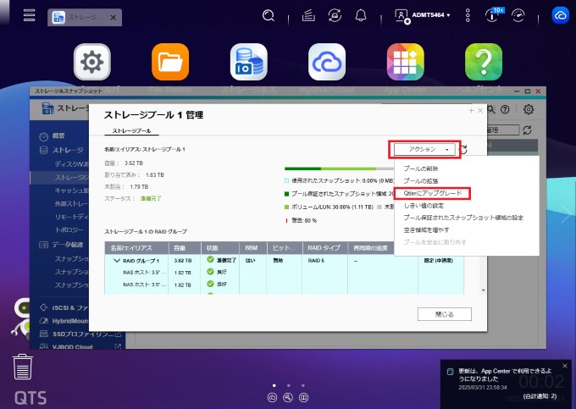Click the 閉じる button
576x409 pixels.
[x=445, y=314]
